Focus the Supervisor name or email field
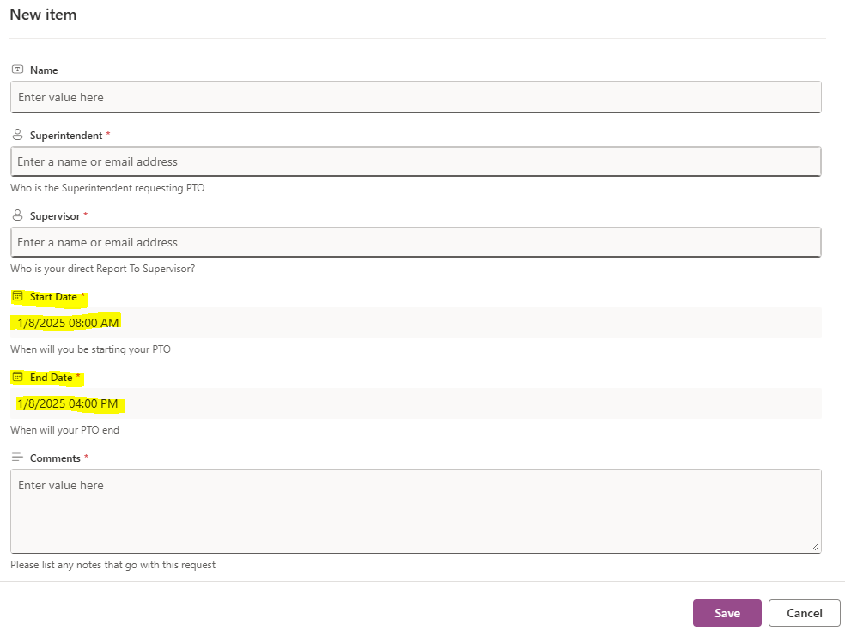 point(416,242)
